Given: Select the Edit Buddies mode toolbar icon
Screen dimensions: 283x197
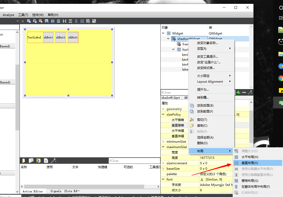Looking at the screenshot, I should click(41, 21).
